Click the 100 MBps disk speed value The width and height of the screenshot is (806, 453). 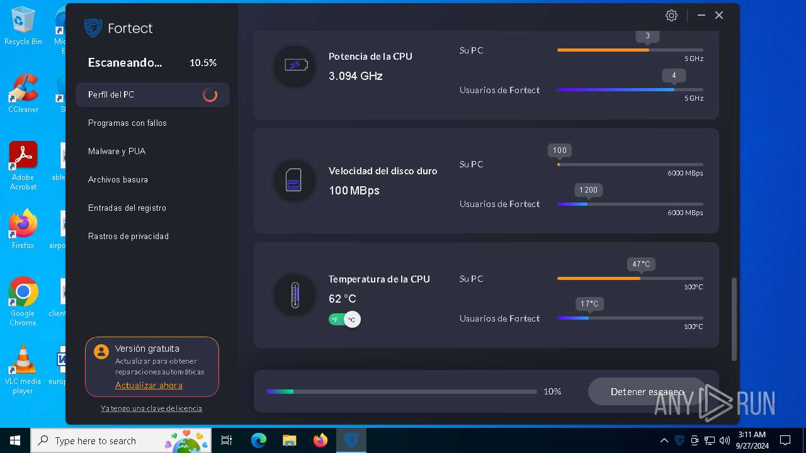[354, 191]
